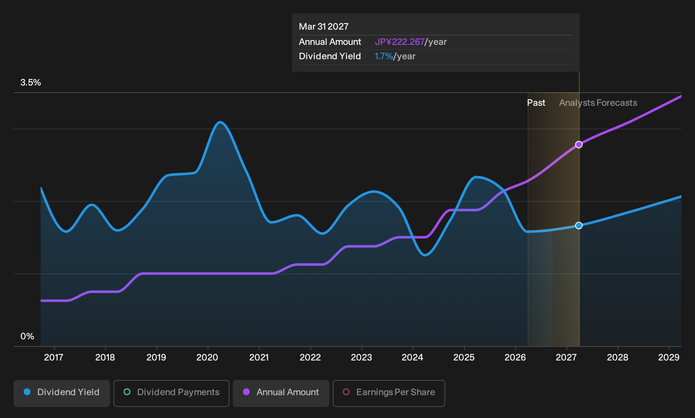Click the purple Annual Amount legend dot
The width and height of the screenshot is (695, 418).
pyautogui.click(x=246, y=392)
